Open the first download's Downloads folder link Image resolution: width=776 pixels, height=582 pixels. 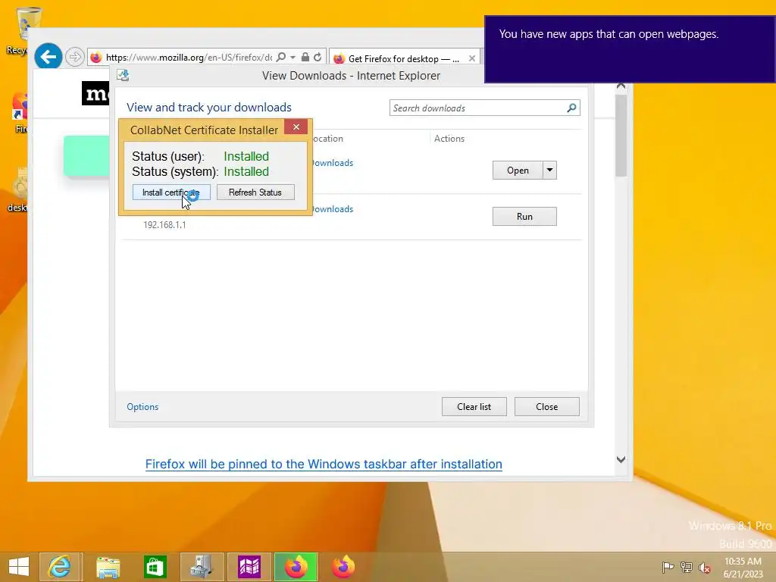coord(333,163)
